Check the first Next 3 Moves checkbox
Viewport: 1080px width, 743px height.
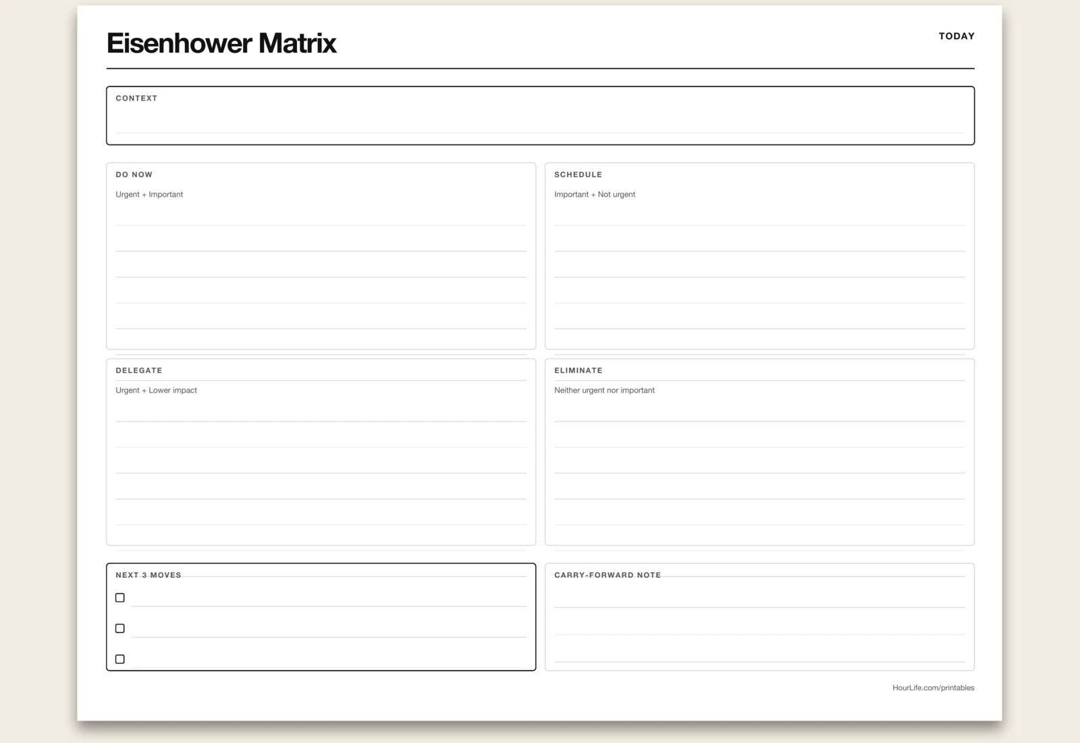click(x=120, y=598)
